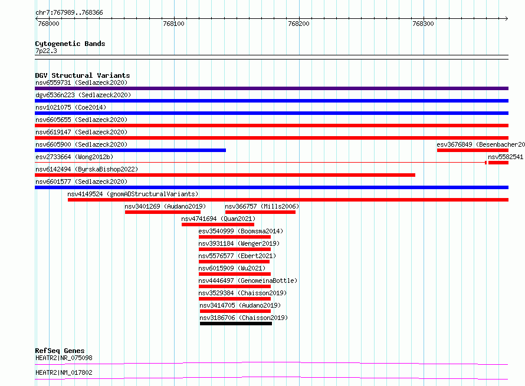The width and height of the screenshot is (525, 386).
Task: Click the red nsv3414705 variant bar
Action: point(235,311)
